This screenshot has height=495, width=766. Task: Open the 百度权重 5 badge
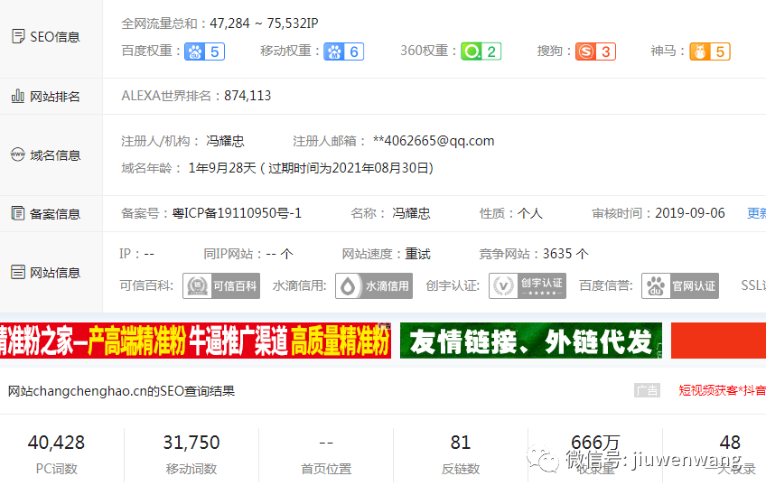point(204,51)
